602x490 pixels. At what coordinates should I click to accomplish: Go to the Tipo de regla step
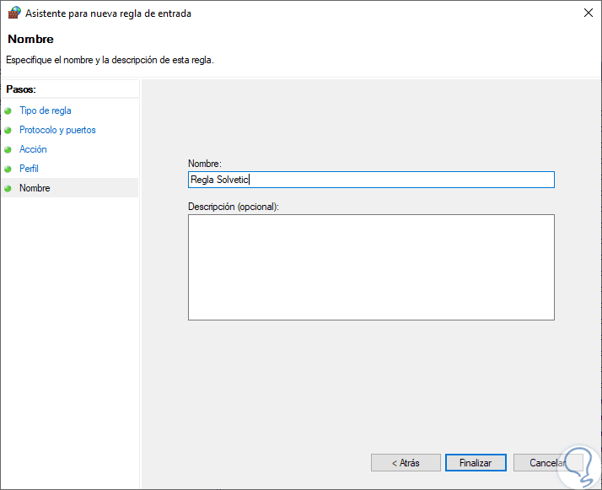[x=46, y=110]
